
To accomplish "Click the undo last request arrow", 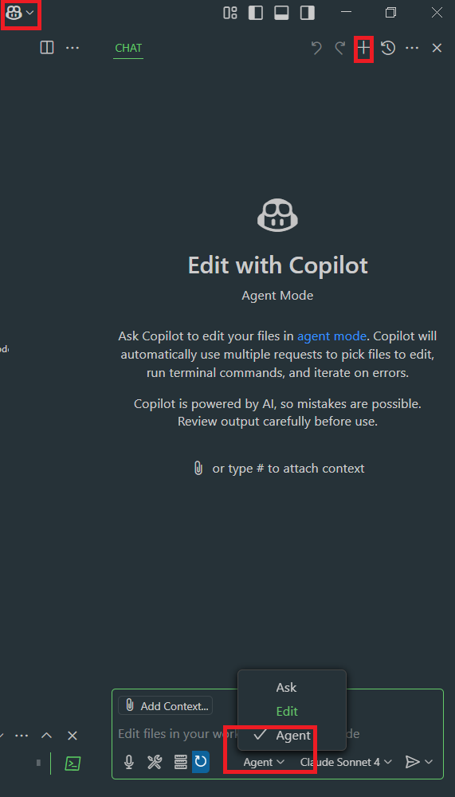I will (316, 49).
